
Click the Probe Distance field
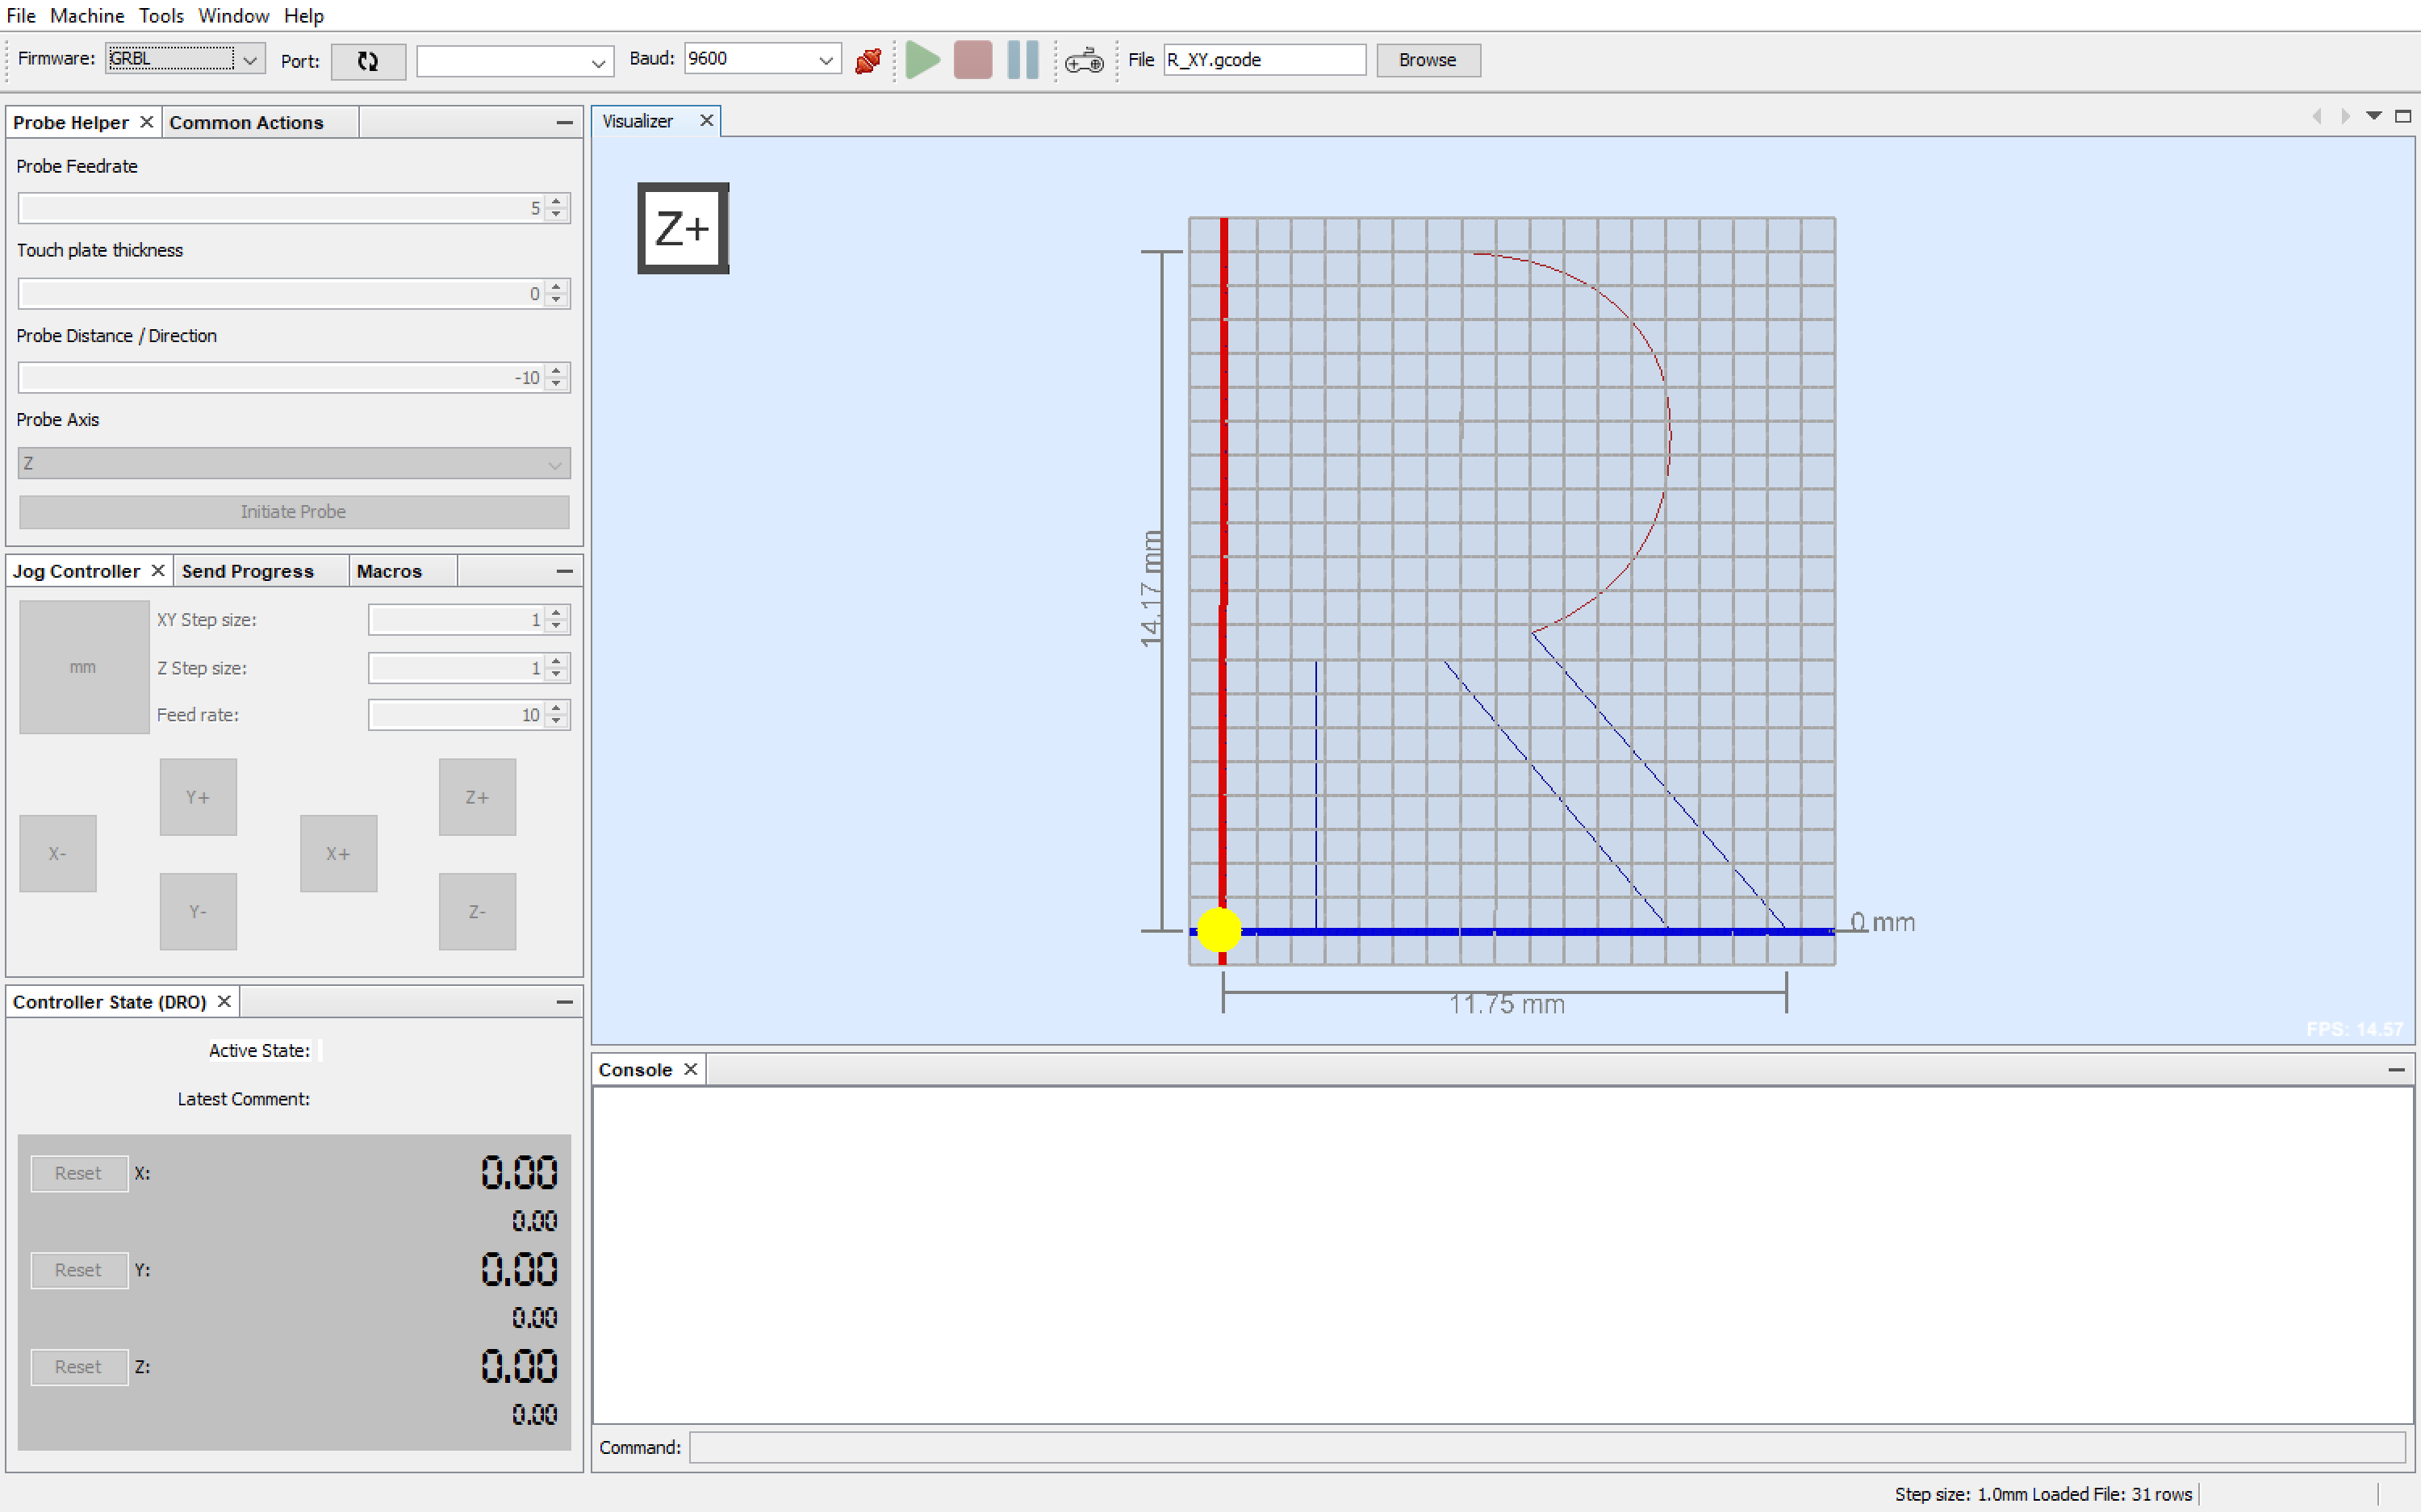point(282,377)
